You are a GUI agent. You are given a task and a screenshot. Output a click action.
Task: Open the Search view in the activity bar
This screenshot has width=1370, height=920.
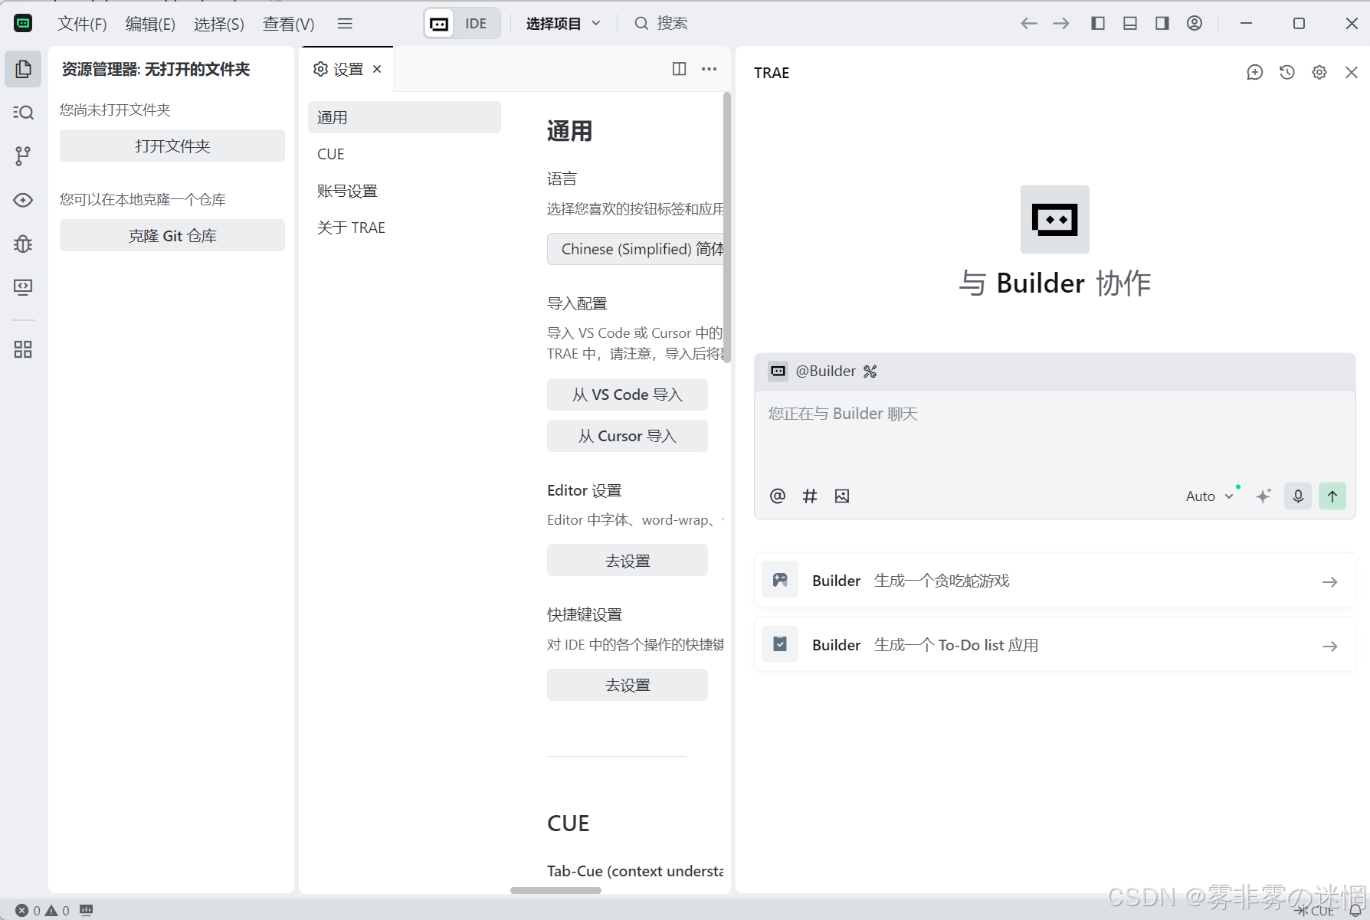pos(23,113)
